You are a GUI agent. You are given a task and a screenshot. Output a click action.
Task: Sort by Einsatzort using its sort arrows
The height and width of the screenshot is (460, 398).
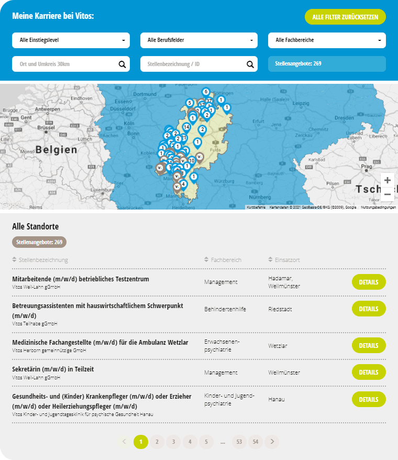[x=270, y=260]
